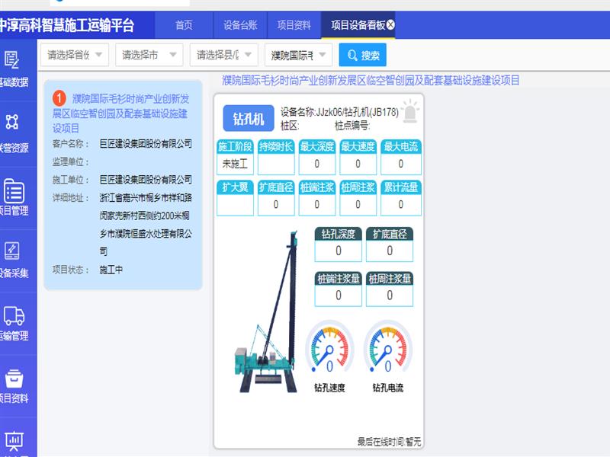Image resolution: width=610 pixels, height=457 pixels.
Task: Open the 运营资源 sidebar icon
Action: click(x=12, y=123)
